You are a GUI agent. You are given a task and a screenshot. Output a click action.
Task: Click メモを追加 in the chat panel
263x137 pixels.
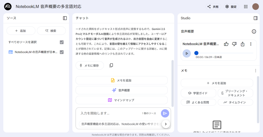pos(121,80)
